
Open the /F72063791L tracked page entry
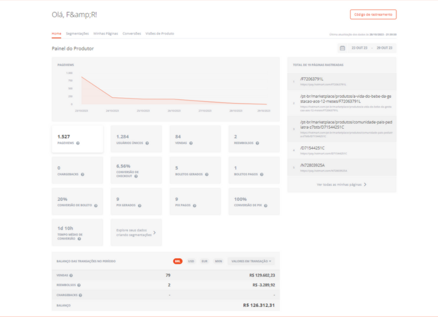[x=312, y=79]
